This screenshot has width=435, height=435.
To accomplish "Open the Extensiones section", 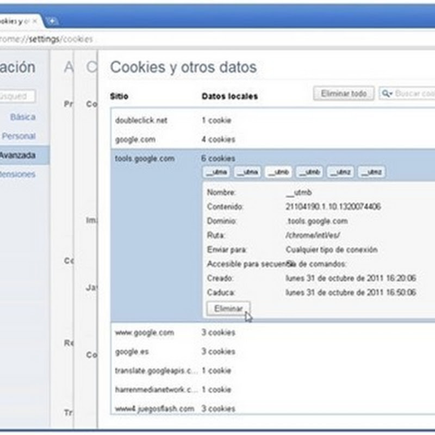I will tap(17, 174).
